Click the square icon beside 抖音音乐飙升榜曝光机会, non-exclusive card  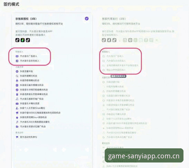[x=17, y=85]
